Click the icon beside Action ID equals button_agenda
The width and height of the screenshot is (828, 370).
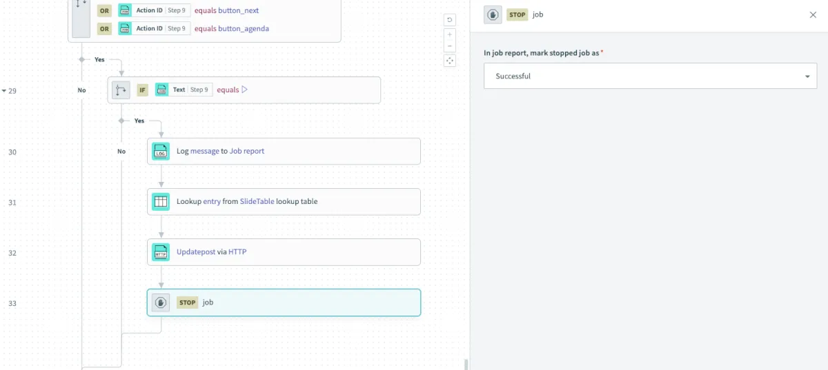coord(125,29)
